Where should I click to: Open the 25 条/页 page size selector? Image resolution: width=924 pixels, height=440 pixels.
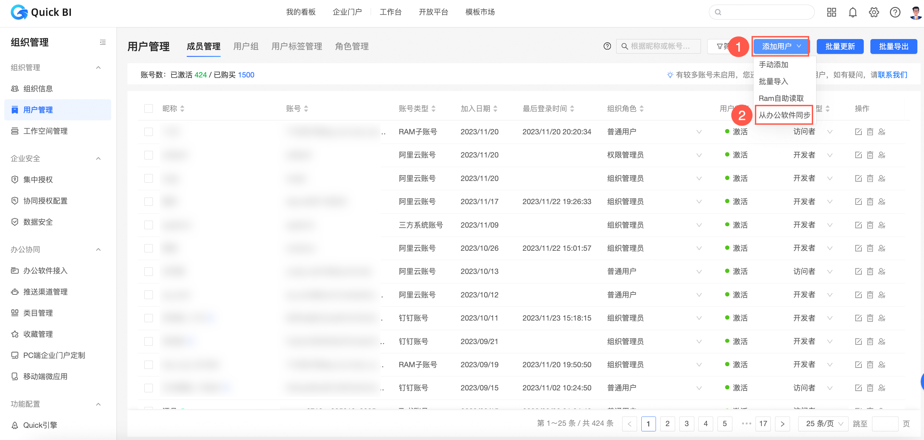tap(823, 423)
